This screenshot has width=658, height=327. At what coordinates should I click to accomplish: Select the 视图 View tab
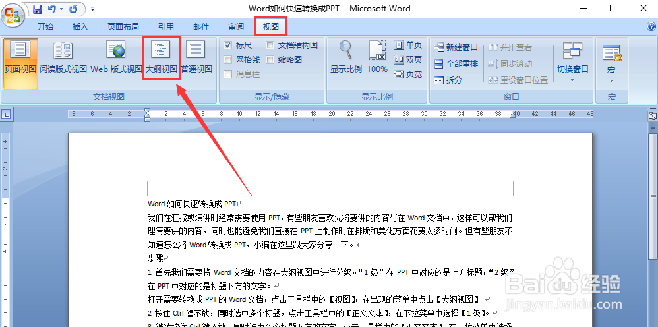pyautogui.click(x=271, y=27)
